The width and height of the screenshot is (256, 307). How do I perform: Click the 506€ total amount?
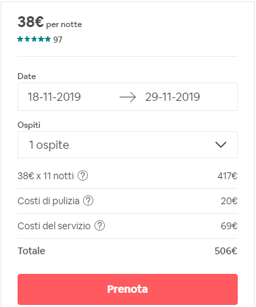click(x=226, y=251)
